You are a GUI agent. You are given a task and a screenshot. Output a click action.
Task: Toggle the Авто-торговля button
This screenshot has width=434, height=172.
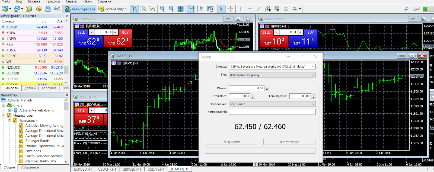[x=80, y=9]
